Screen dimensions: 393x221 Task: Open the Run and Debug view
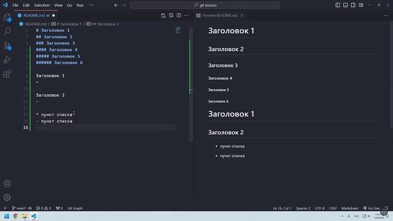[7, 60]
